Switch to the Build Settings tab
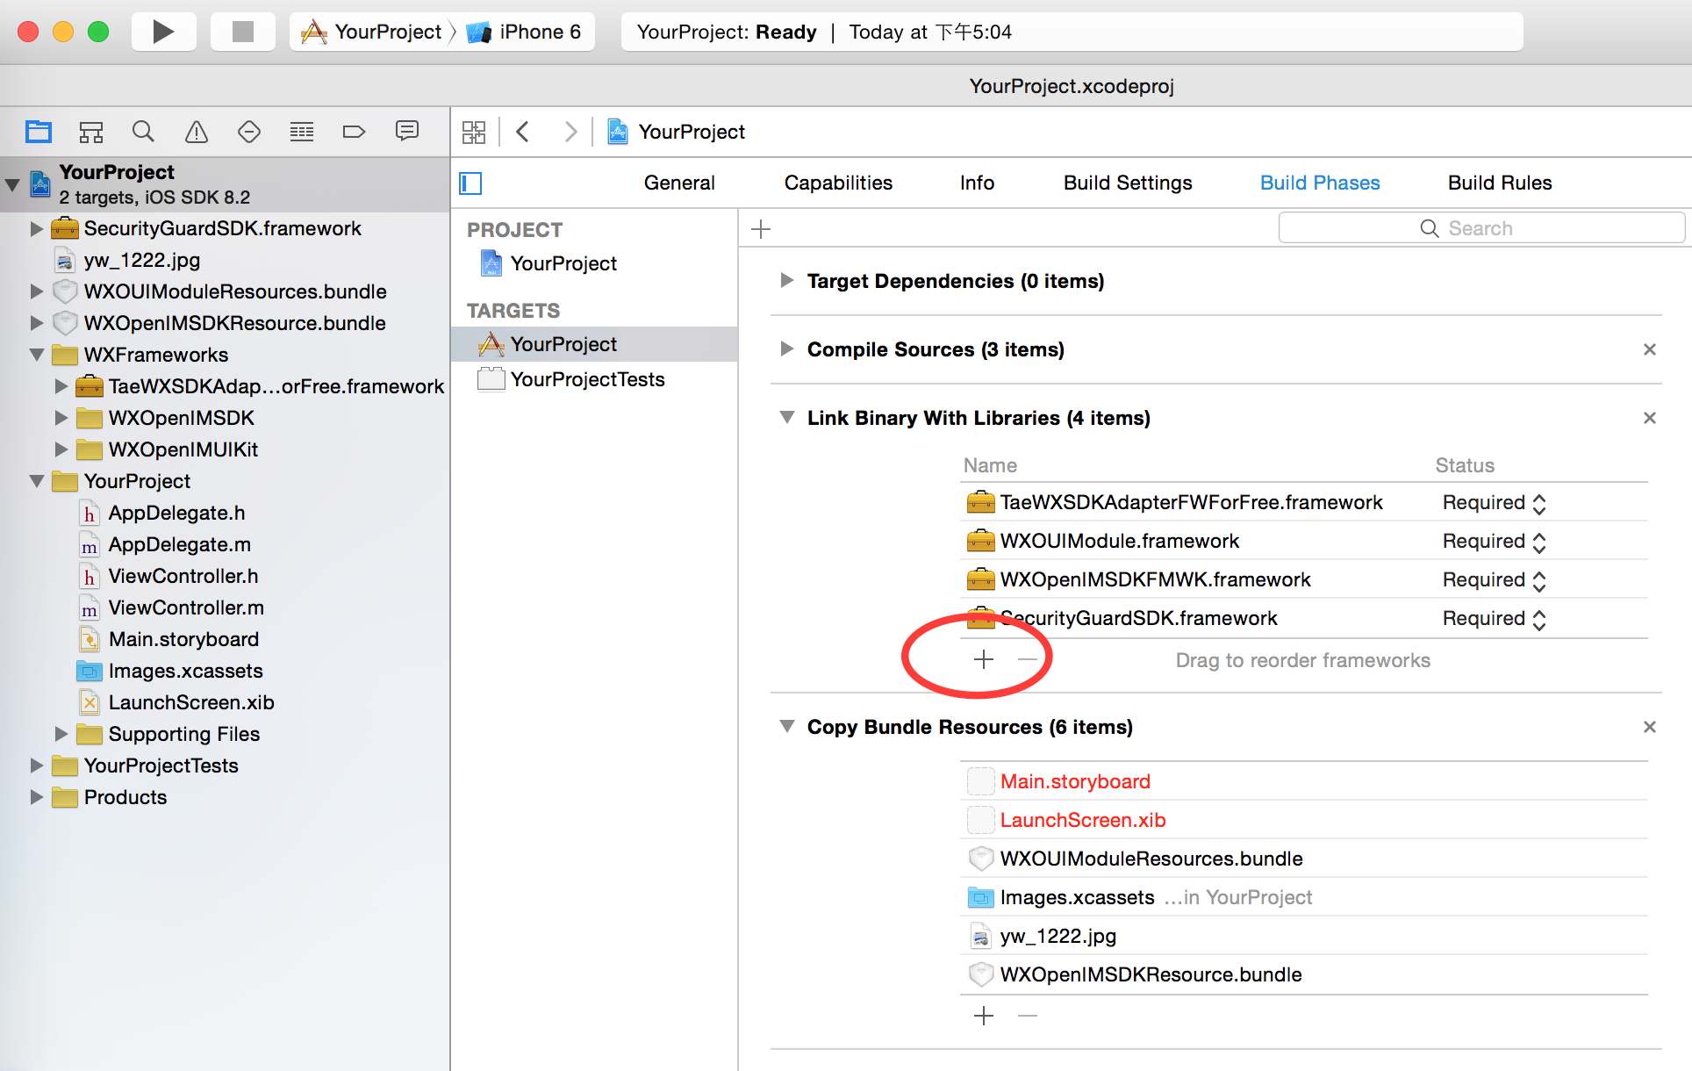The image size is (1692, 1071). pyautogui.click(x=1128, y=183)
